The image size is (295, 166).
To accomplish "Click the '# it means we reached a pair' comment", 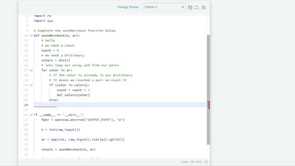I will tap(88, 80).
